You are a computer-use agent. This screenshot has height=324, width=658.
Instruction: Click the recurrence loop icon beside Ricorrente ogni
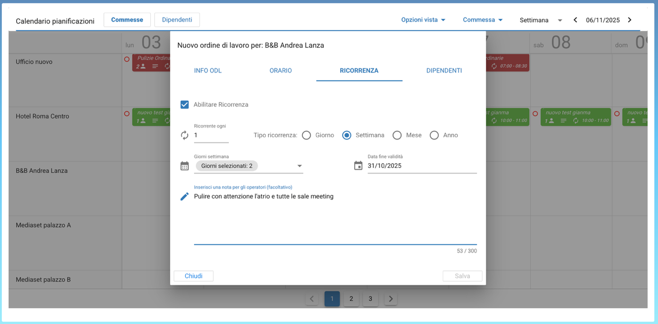[185, 136]
